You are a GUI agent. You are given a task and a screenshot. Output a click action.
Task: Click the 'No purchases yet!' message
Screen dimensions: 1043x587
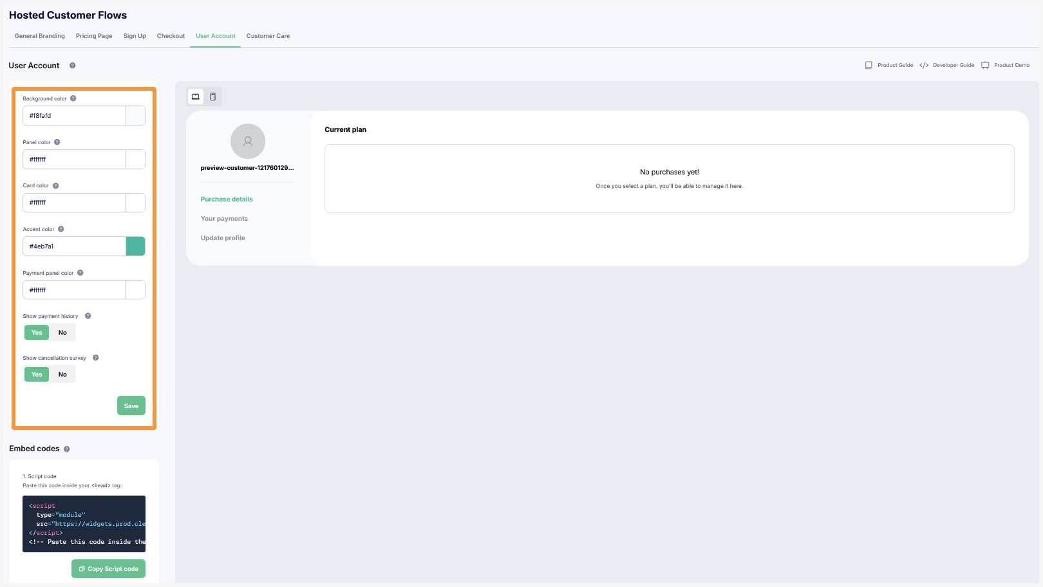(x=670, y=172)
